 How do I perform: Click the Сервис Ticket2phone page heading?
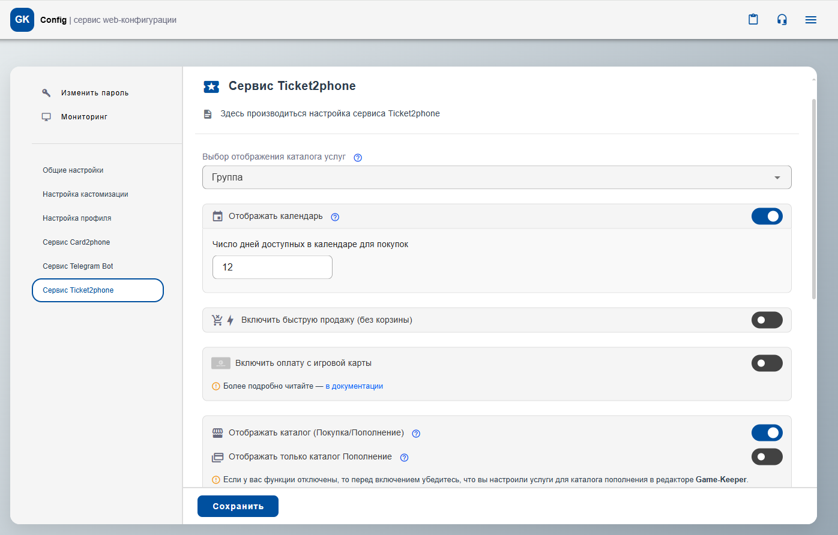pos(292,86)
